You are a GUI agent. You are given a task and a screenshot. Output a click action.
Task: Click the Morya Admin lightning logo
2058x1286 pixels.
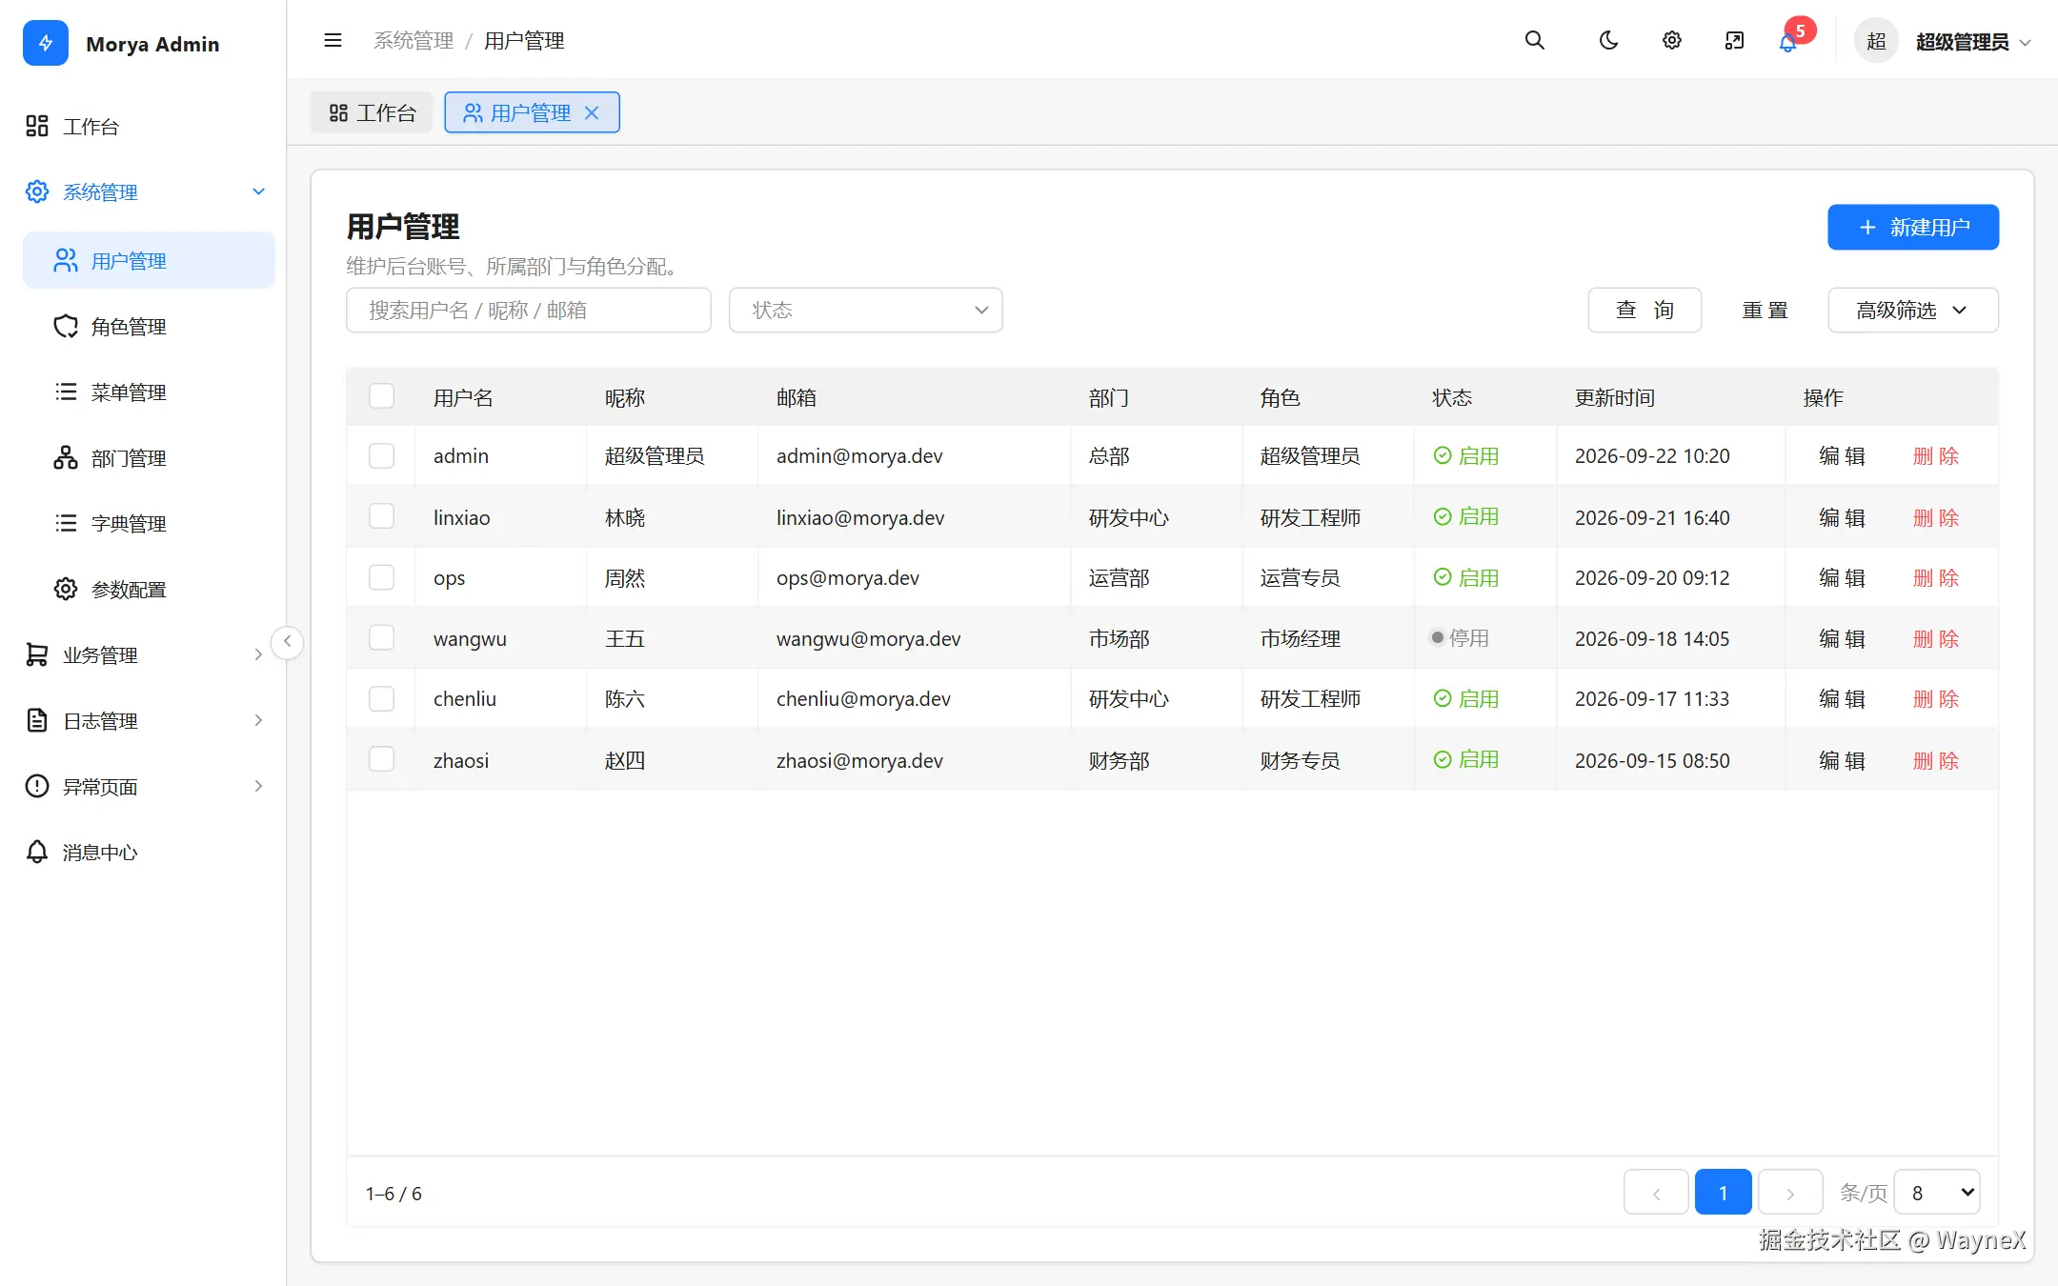pyautogui.click(x=46, y=43)
